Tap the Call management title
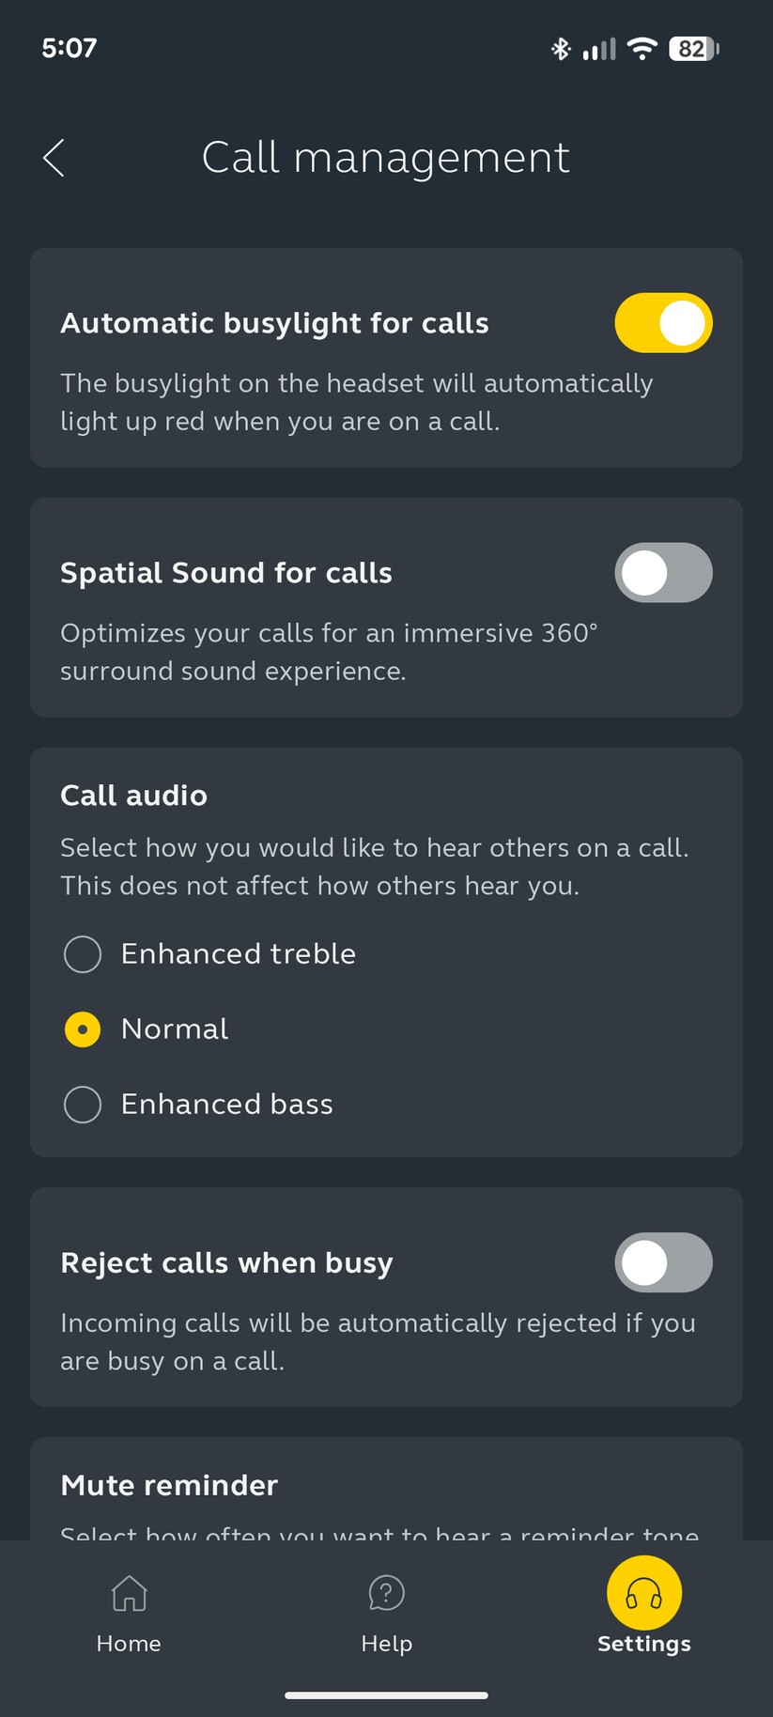 386,158
